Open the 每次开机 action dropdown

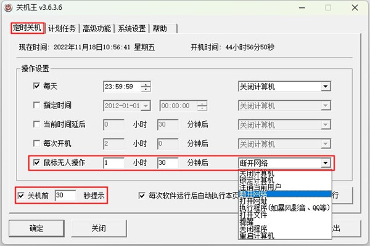tap(326, 144)
